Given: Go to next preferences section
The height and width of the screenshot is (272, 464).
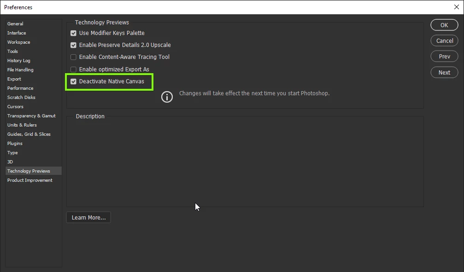Looking at the screenshot, I should [x=444, y=72].
